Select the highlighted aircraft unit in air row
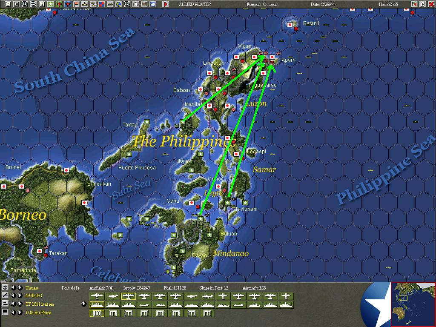Screen dimensions: 436x327 [x=128, y=296]
